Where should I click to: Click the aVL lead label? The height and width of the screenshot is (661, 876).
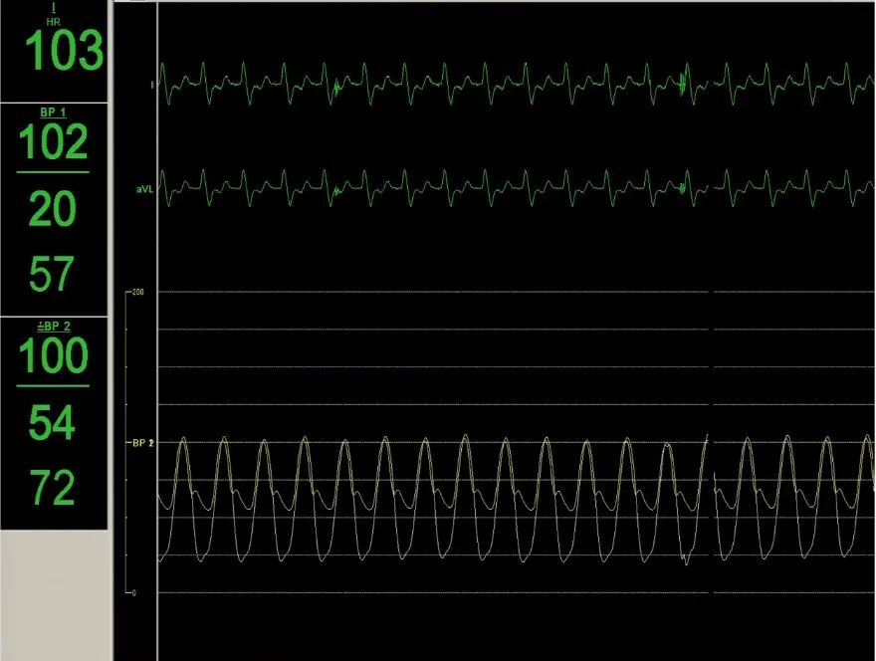(144, 189)
